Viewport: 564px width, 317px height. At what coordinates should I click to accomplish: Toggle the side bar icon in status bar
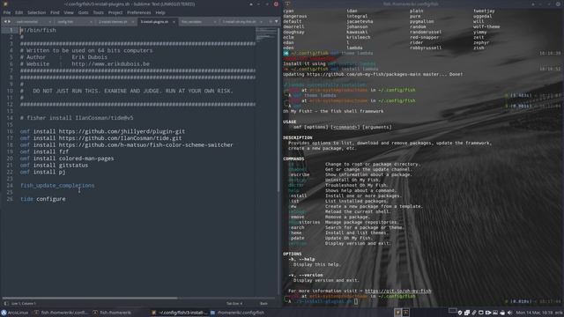coord(6,303)
